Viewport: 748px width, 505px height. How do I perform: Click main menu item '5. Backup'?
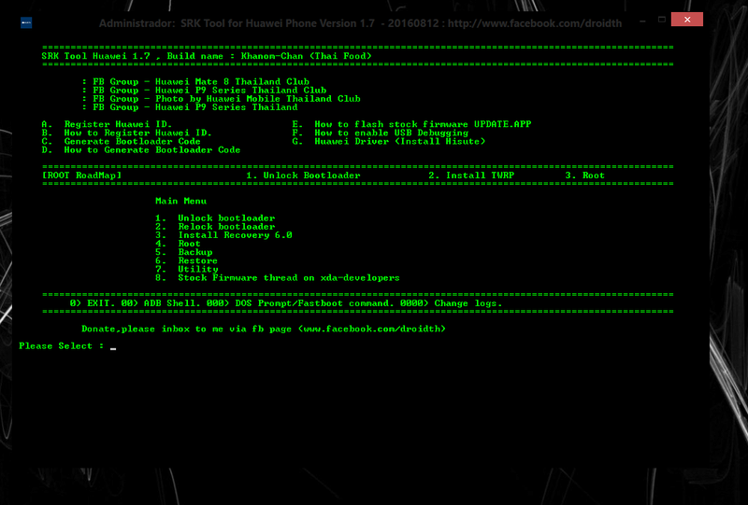184,252
